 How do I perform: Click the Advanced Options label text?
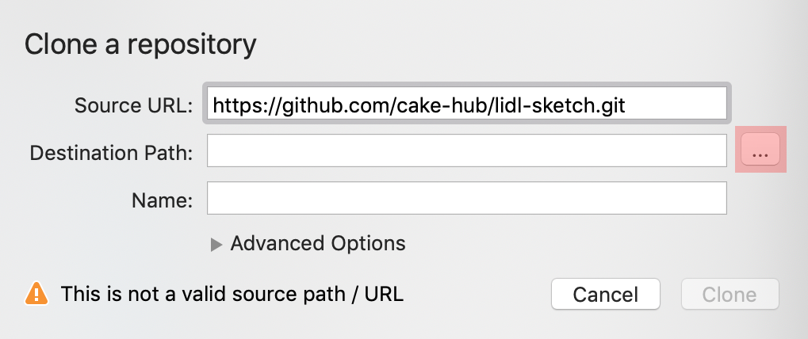(318, 243)
